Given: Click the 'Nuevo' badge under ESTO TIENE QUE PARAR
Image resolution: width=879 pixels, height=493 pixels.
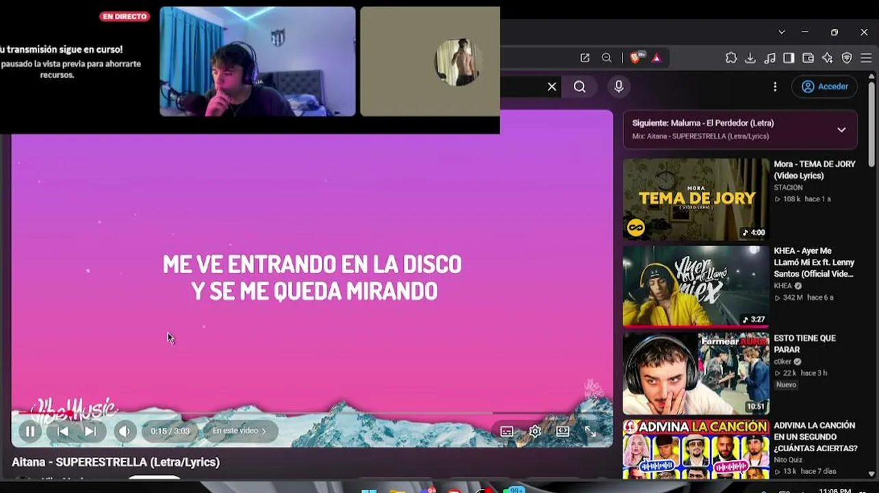Looking at the screenshot, I should (x=786, y=385).
